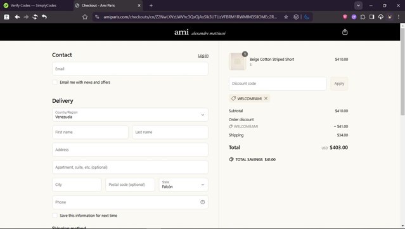This screenshot has height=229, width=405.
Task: Click the $403.00 total amount
Action: [x=338, y=147]
